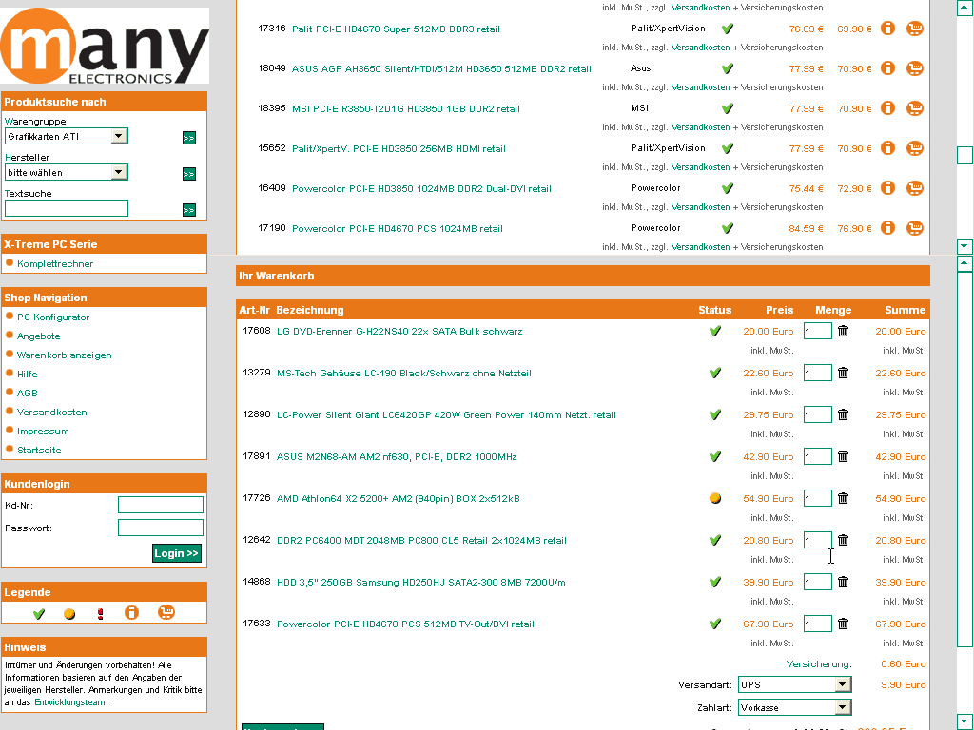Select Warenkorb anzeigen in navigation
The image size is (974, 730).
pos(64,355)
